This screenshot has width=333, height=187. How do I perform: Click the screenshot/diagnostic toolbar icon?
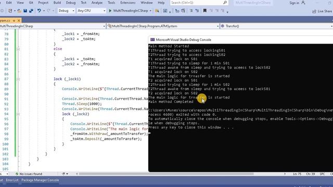coord(165,11)
